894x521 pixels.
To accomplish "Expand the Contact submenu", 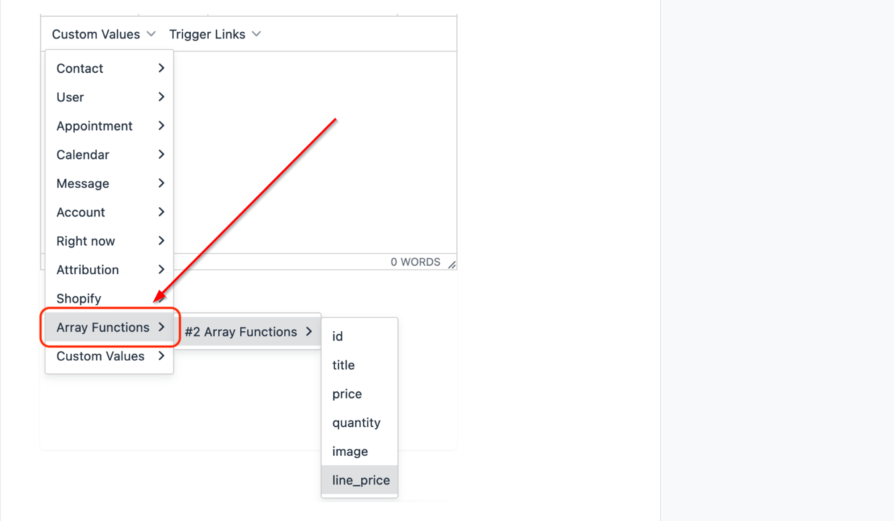I will (x=110, y=68).
